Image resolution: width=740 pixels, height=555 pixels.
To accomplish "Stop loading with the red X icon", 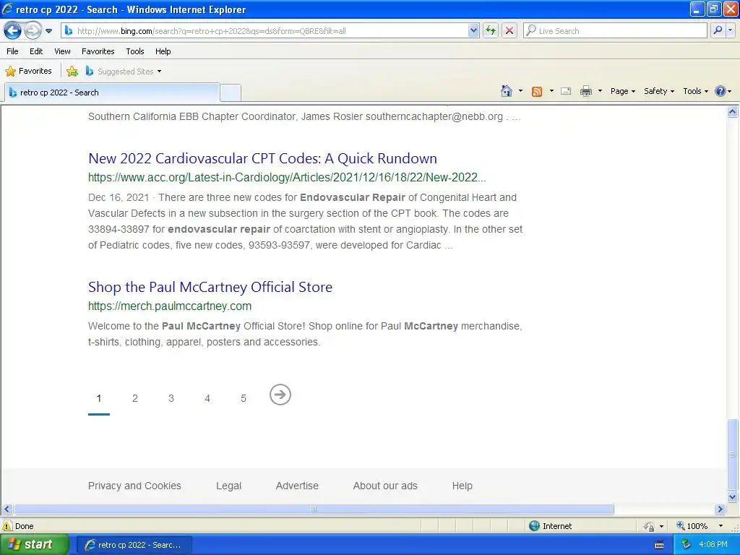I will 509,31.
